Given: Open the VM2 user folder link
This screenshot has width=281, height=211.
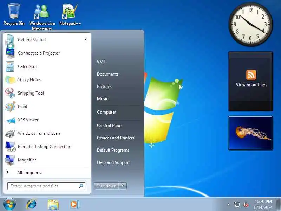Looking at the screenshot, I should pos(101,62).
